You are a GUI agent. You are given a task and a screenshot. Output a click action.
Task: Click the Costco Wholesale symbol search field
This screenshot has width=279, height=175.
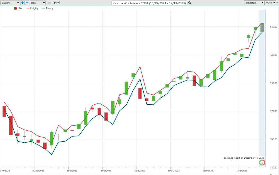click(x=149, y=3)
